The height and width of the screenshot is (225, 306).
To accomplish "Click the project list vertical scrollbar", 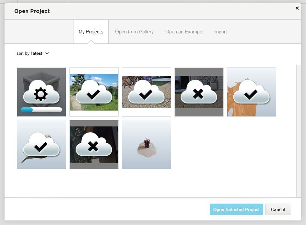I will tap(299, 131).
